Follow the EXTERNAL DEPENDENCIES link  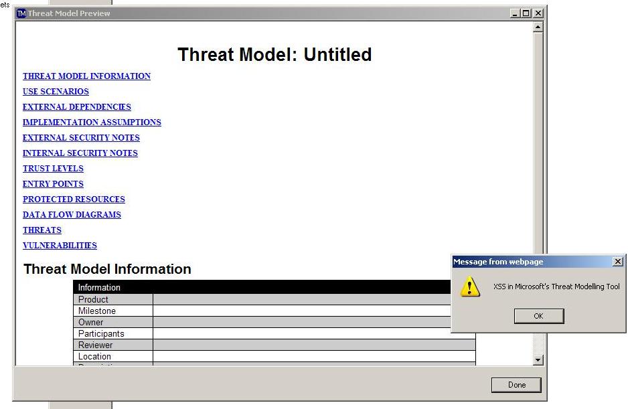[77, 107]
